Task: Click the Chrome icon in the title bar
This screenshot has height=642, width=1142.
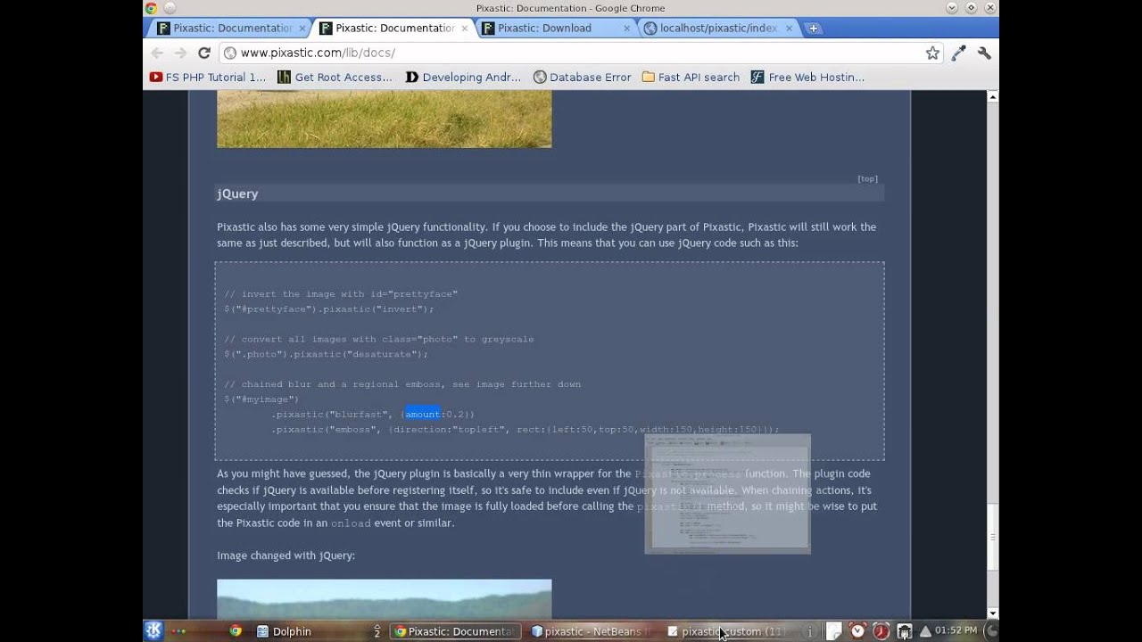Action: click(151, 8)
